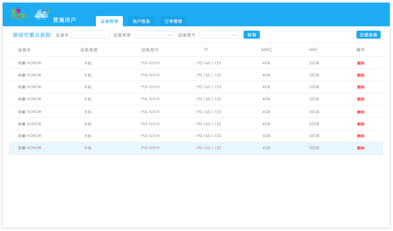Click 删除 in the highlighted last row
Screen dimensions: 393x231
coord(361,148)
